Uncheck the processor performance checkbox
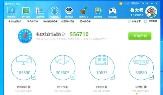Screen dimensions: 163x95 tap(34, 77)
